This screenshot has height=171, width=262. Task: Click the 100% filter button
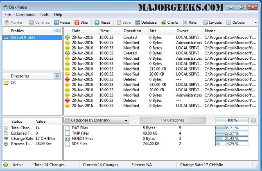232,120
